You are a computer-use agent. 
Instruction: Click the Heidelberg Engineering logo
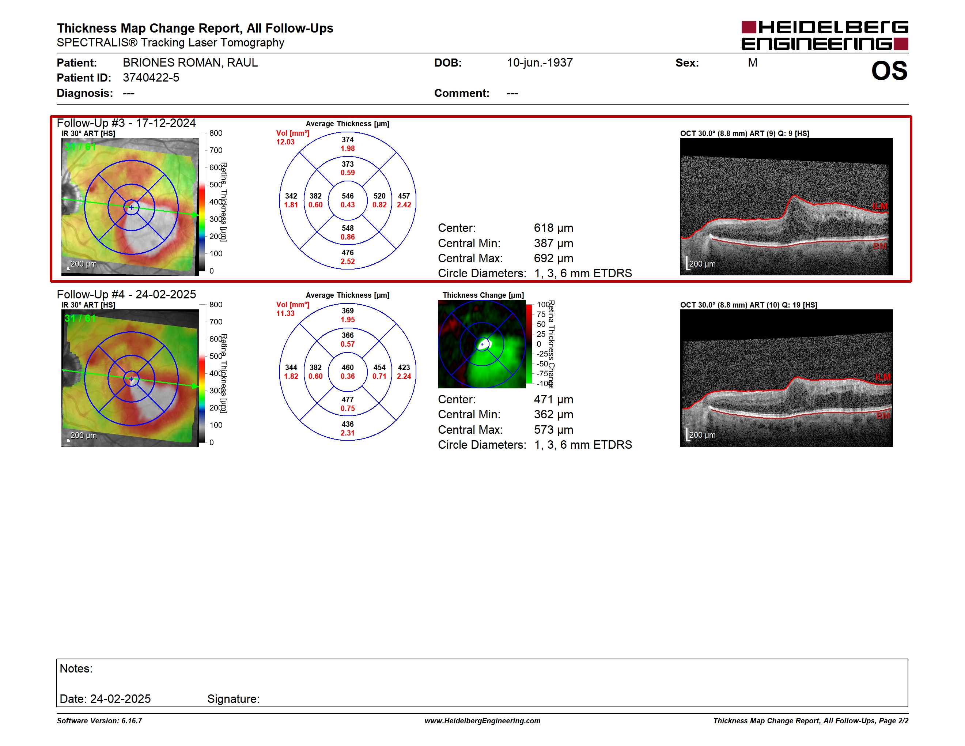(825, 35)
